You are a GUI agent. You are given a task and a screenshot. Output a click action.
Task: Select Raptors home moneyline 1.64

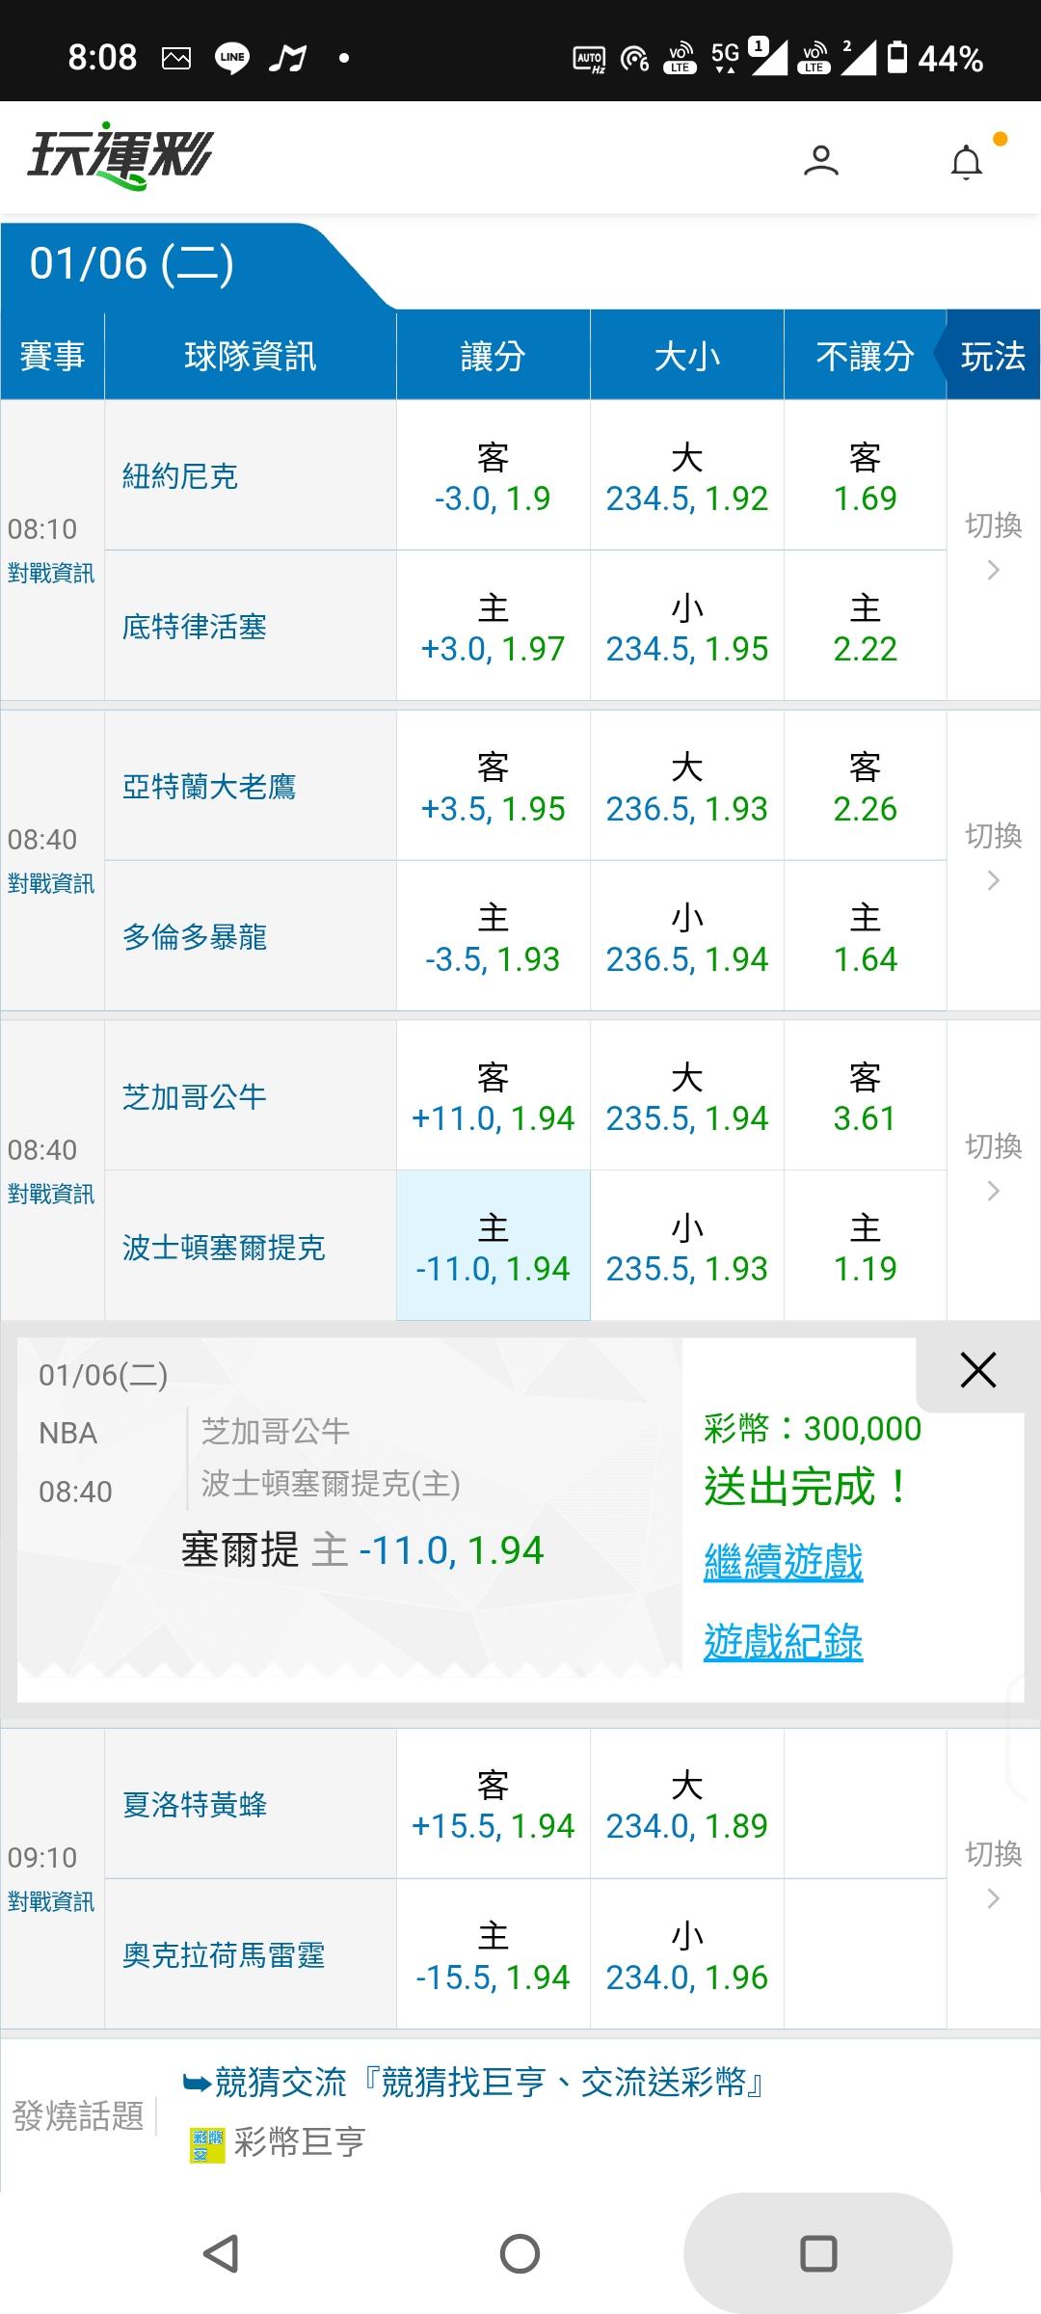865,937
